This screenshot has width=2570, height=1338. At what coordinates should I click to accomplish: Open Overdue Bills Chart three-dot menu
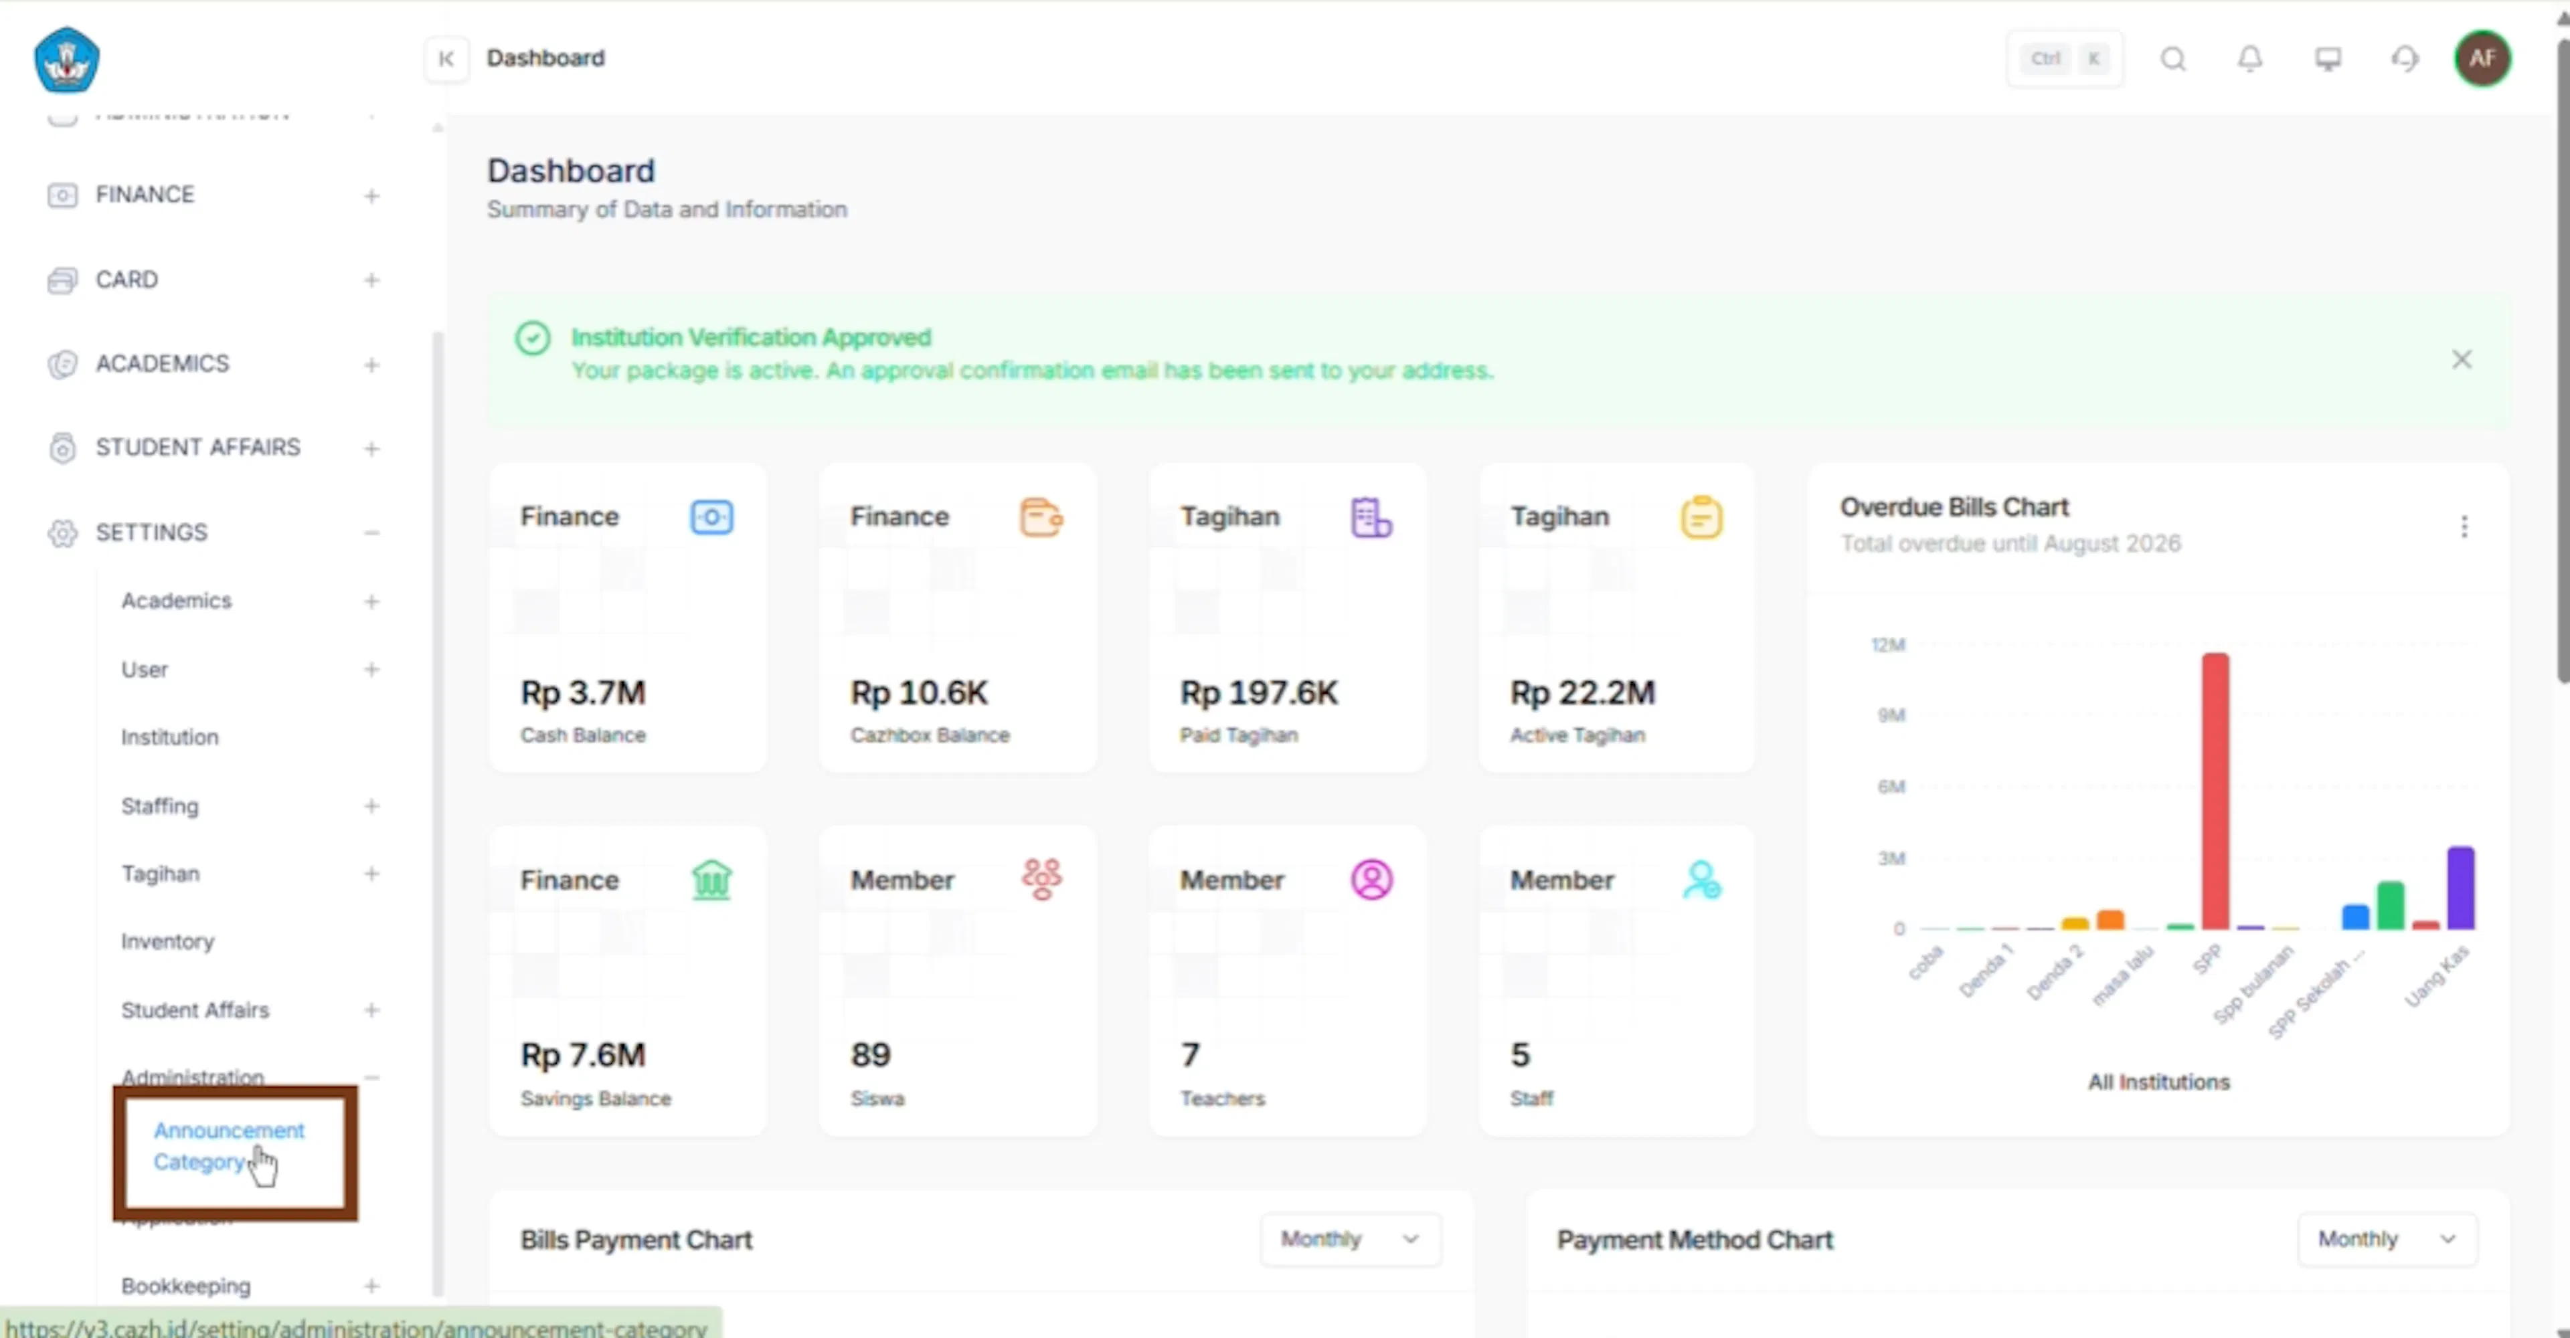[x=2463, y=525]
